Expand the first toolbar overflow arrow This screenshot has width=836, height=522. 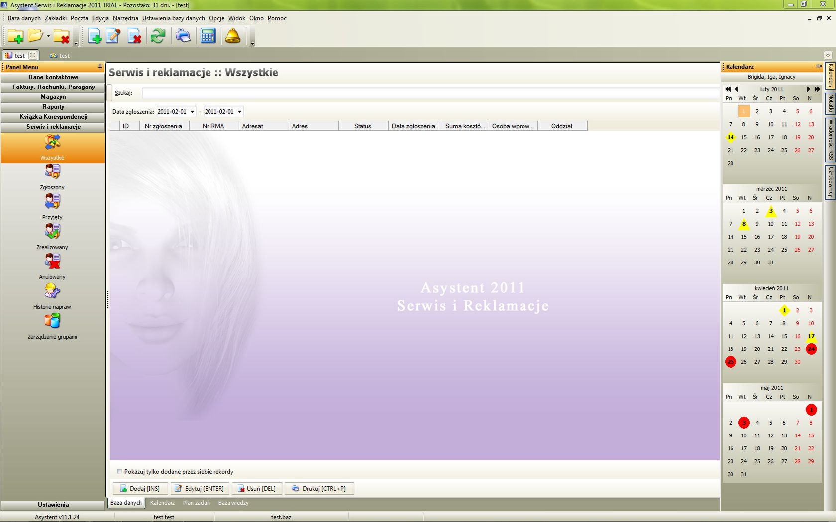[76, 43]
